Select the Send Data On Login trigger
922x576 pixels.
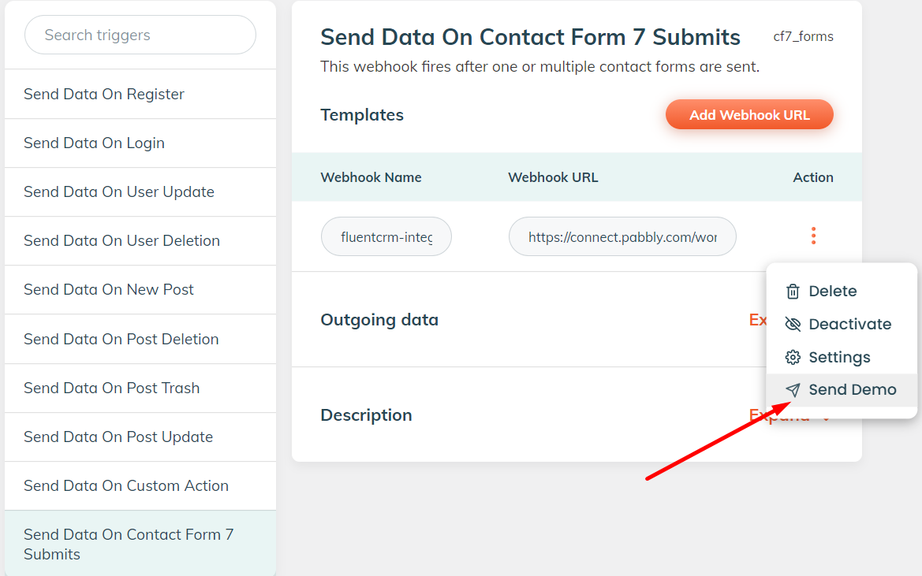(x=95, y=143)
